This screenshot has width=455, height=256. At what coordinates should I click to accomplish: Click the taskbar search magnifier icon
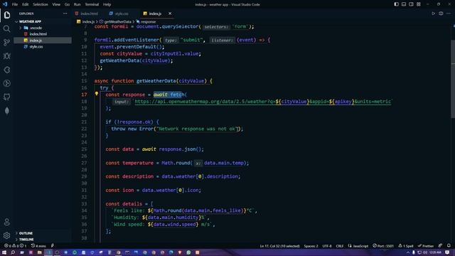point(13,252)
